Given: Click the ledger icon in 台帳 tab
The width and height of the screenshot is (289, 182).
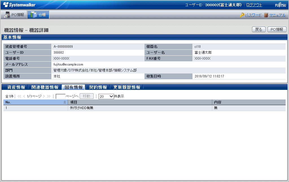Looking at the screenshot, I should tap(34, 15).
